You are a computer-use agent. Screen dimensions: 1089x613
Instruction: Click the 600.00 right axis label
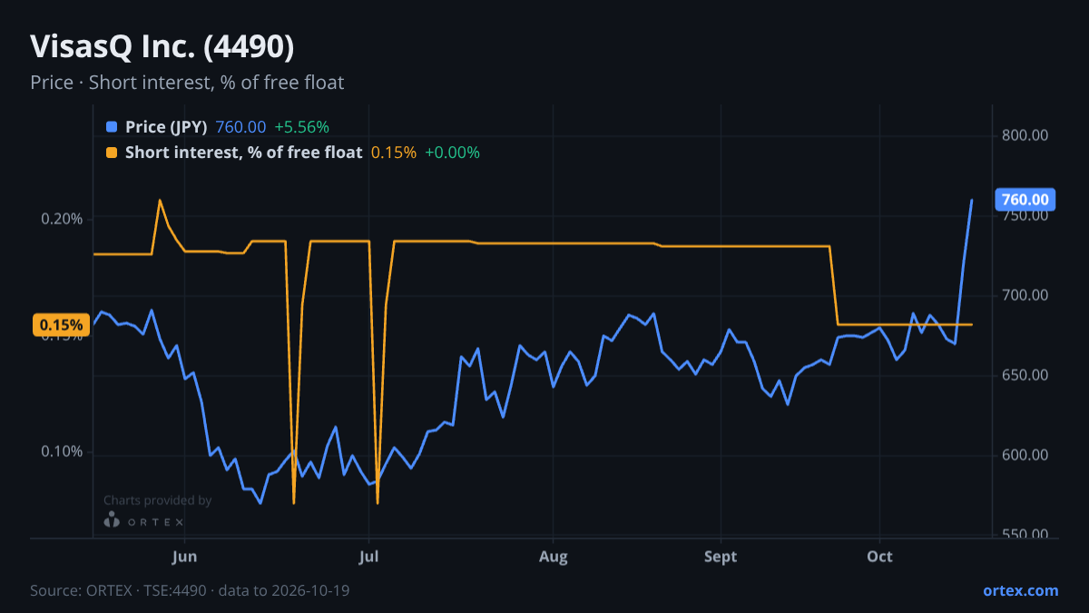pyautogui.click(x=1025, y=455)
